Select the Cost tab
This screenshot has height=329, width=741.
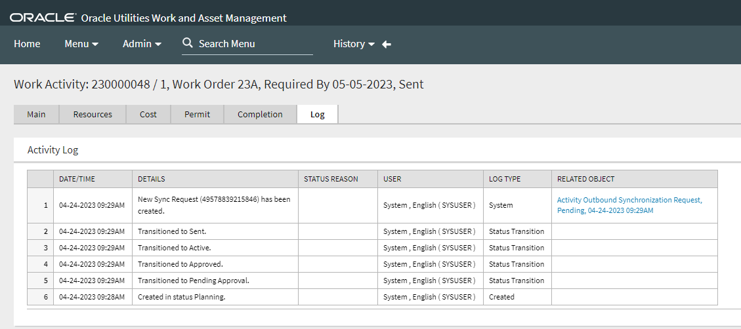tap(148, 114)
